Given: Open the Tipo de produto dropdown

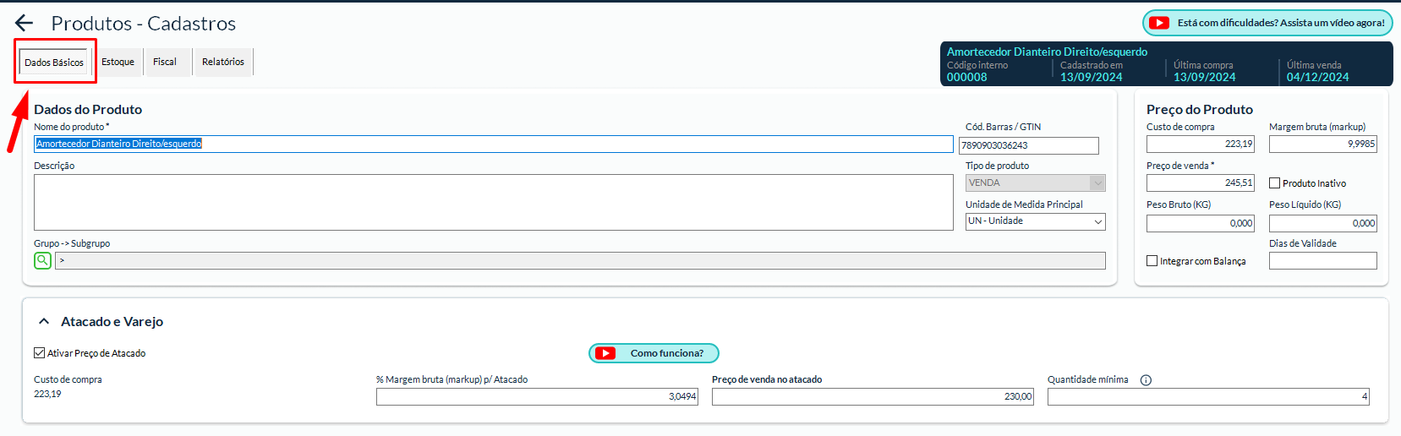Looking at the screenshot, I should pyautogui.click(x=1035, y=183).
